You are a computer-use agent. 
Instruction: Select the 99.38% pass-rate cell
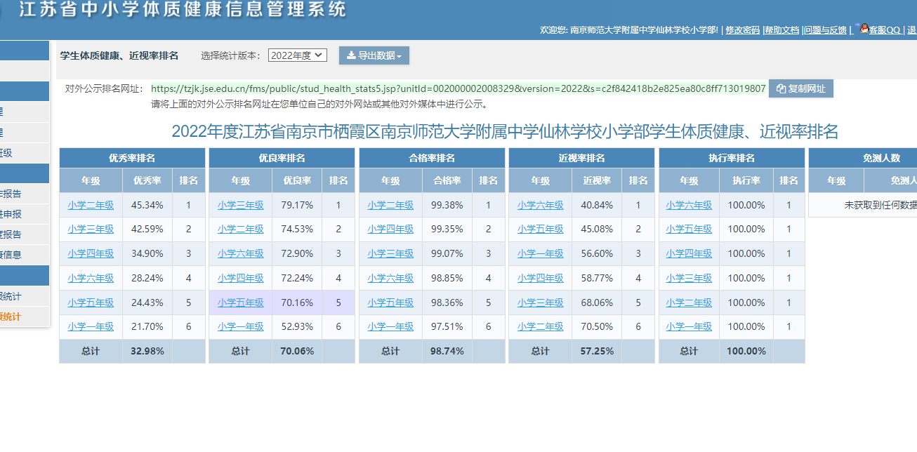click(447, 205)
